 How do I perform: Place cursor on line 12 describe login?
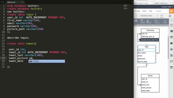click(x=18, y=38)
